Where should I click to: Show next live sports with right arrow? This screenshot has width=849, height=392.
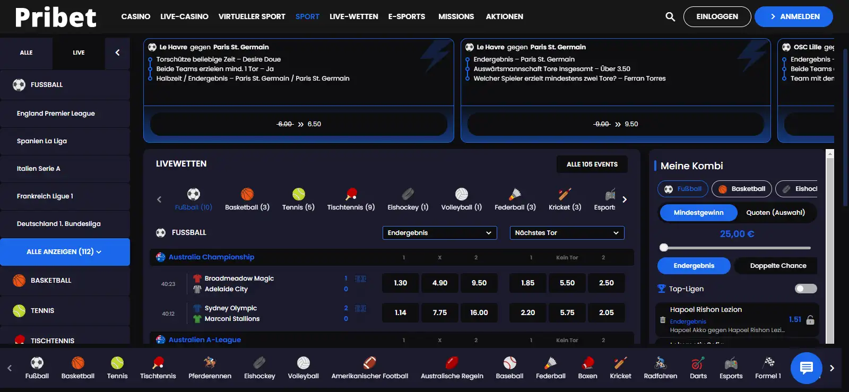click(x=625, y=199)
